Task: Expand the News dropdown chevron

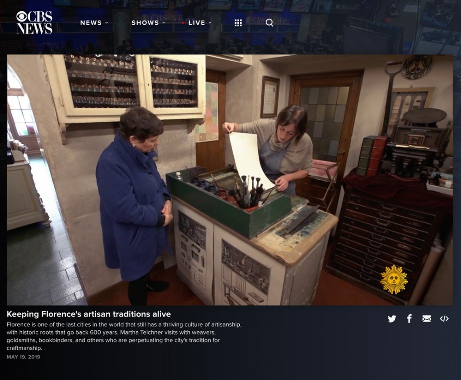Action: coord(107,23)
